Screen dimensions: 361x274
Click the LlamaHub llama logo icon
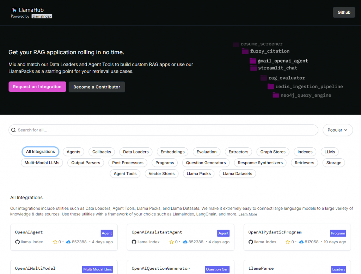pos(14,10)
